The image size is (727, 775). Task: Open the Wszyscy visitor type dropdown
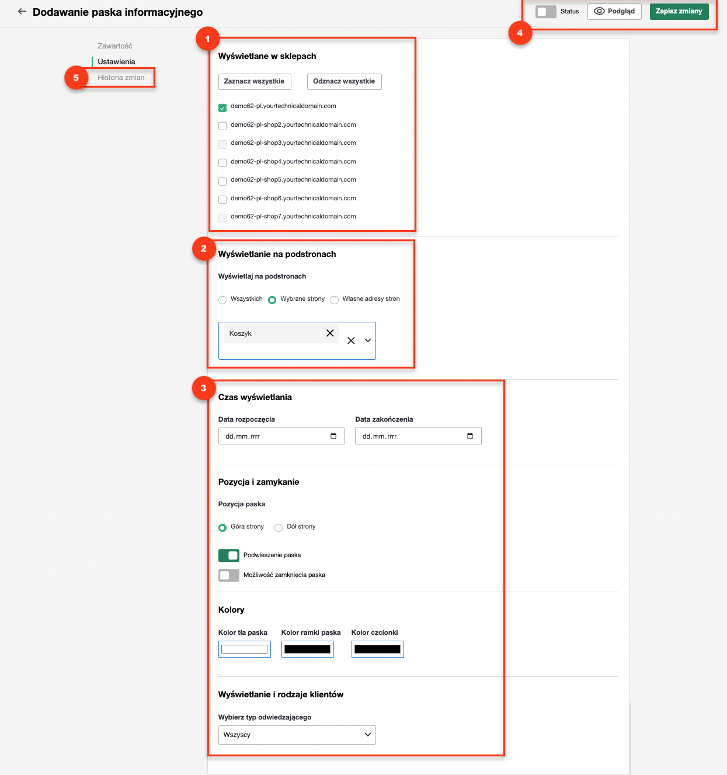297,735
